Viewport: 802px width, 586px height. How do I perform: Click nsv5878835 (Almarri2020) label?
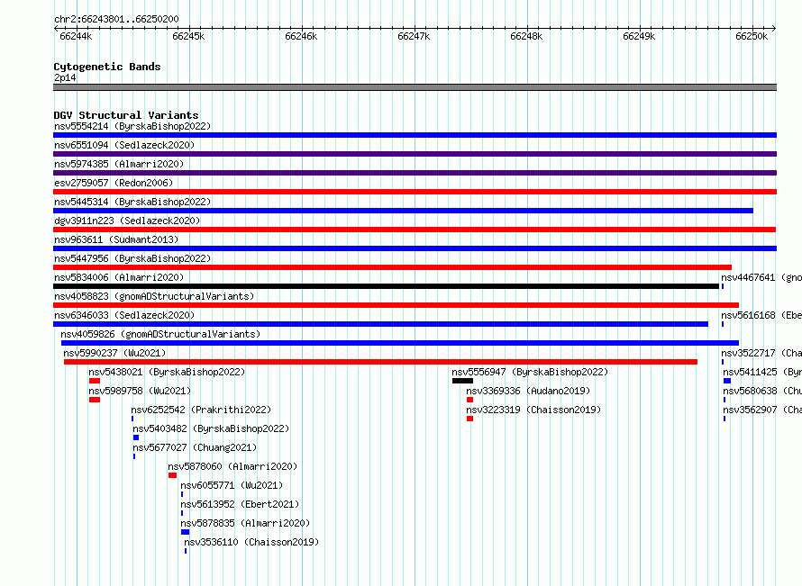pyautogui.click(x=245, y=523)
